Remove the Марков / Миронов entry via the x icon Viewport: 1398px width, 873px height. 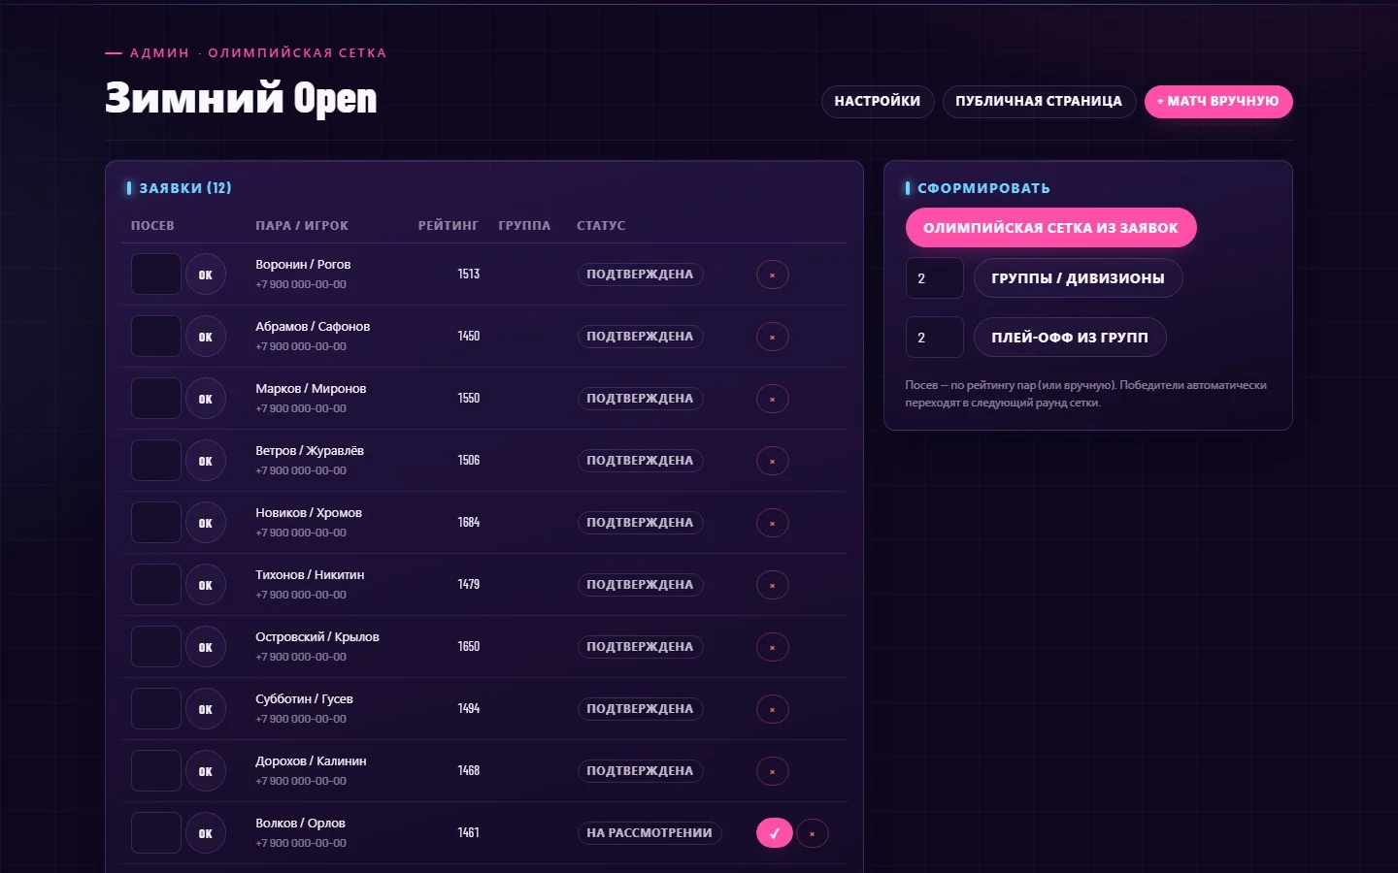pos(773,399)
